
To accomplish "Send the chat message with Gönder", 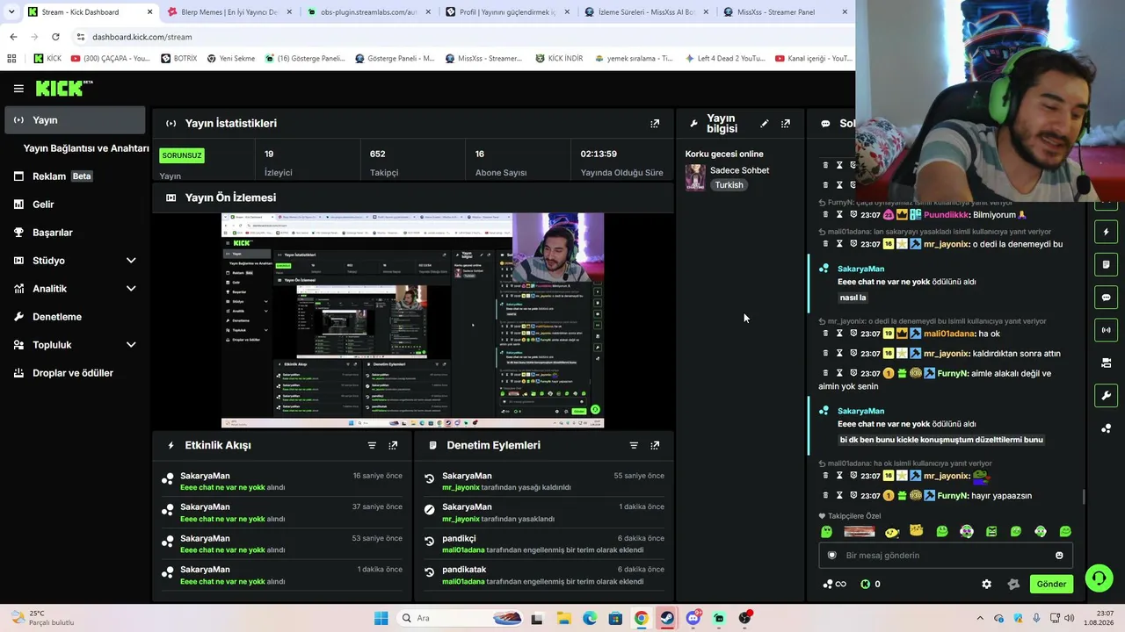I will tap(1051, 585).
